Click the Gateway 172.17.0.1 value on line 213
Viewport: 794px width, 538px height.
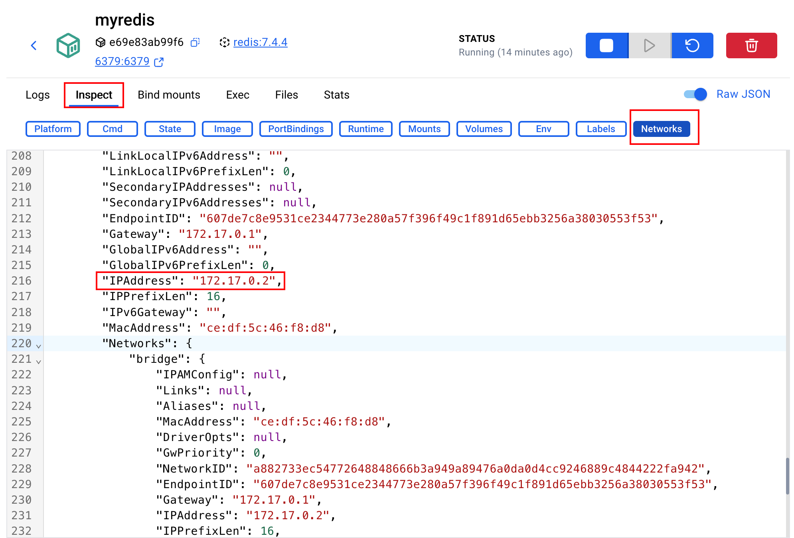(220, 234)
